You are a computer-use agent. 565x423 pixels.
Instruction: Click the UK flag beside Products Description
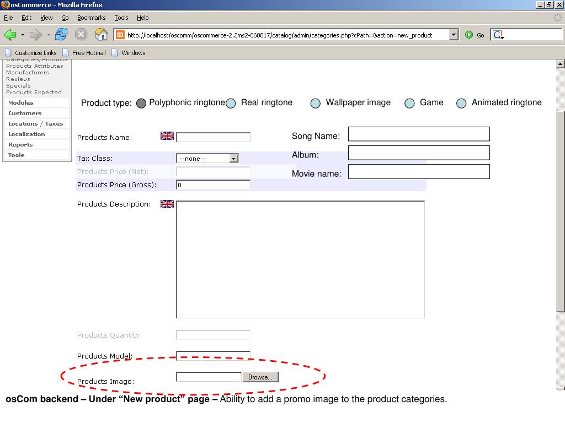[x=167, y=204]
